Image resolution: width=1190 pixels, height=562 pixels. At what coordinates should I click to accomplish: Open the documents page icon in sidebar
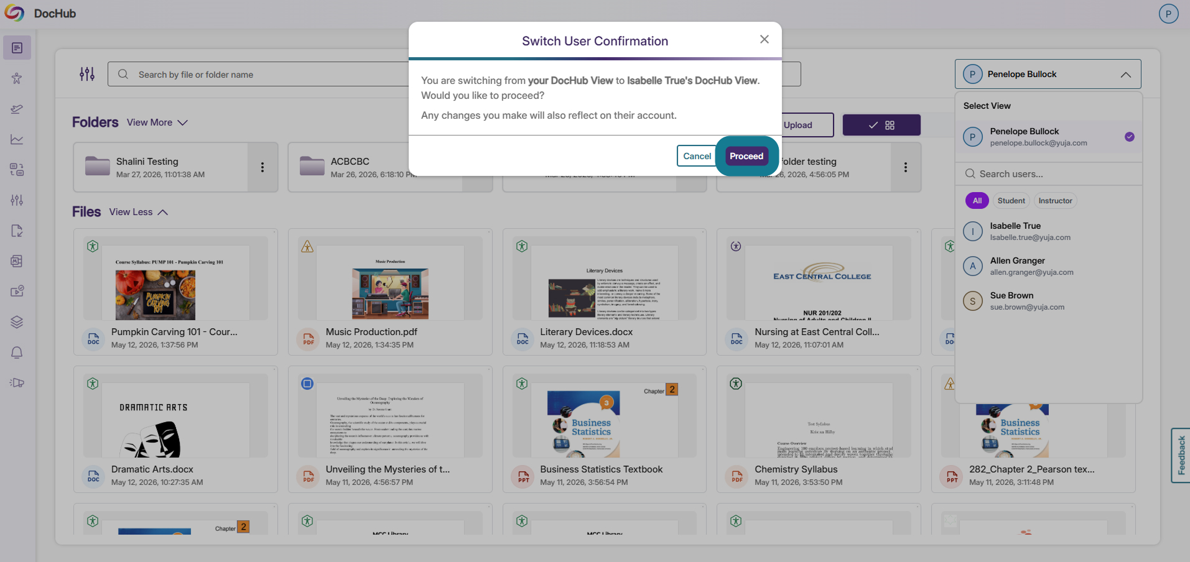pyautogui.click(x=17, y=48)
